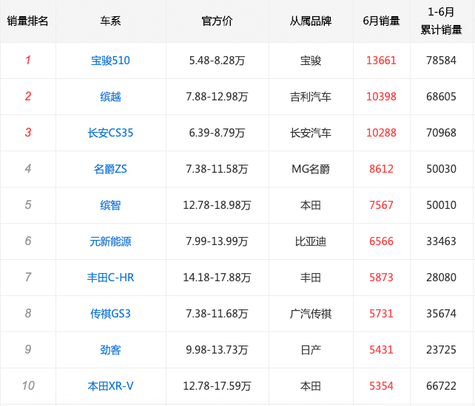The width and height of the screenshot is (475, 406).
Task: Click cumulative sales value 50010
Action: (x=441, y=205)
